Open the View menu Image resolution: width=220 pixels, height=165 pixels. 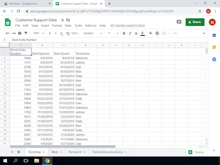tap(35, 26)
